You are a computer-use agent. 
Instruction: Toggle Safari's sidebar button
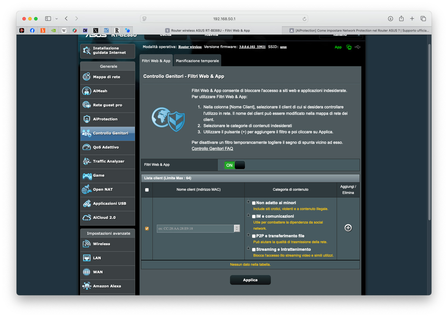(x=48, y=19)
